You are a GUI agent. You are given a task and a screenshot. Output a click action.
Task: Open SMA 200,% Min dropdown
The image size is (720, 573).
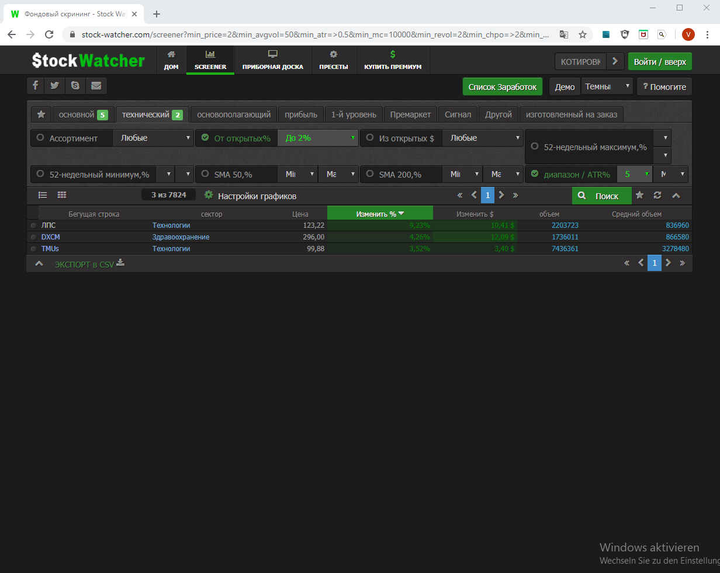tap(462, 174)
